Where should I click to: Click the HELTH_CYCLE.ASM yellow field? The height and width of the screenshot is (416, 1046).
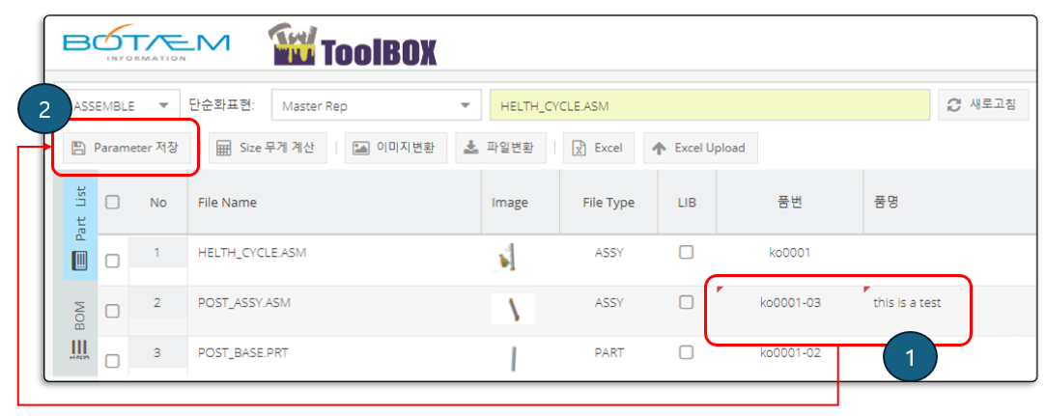tap(710, 106)
